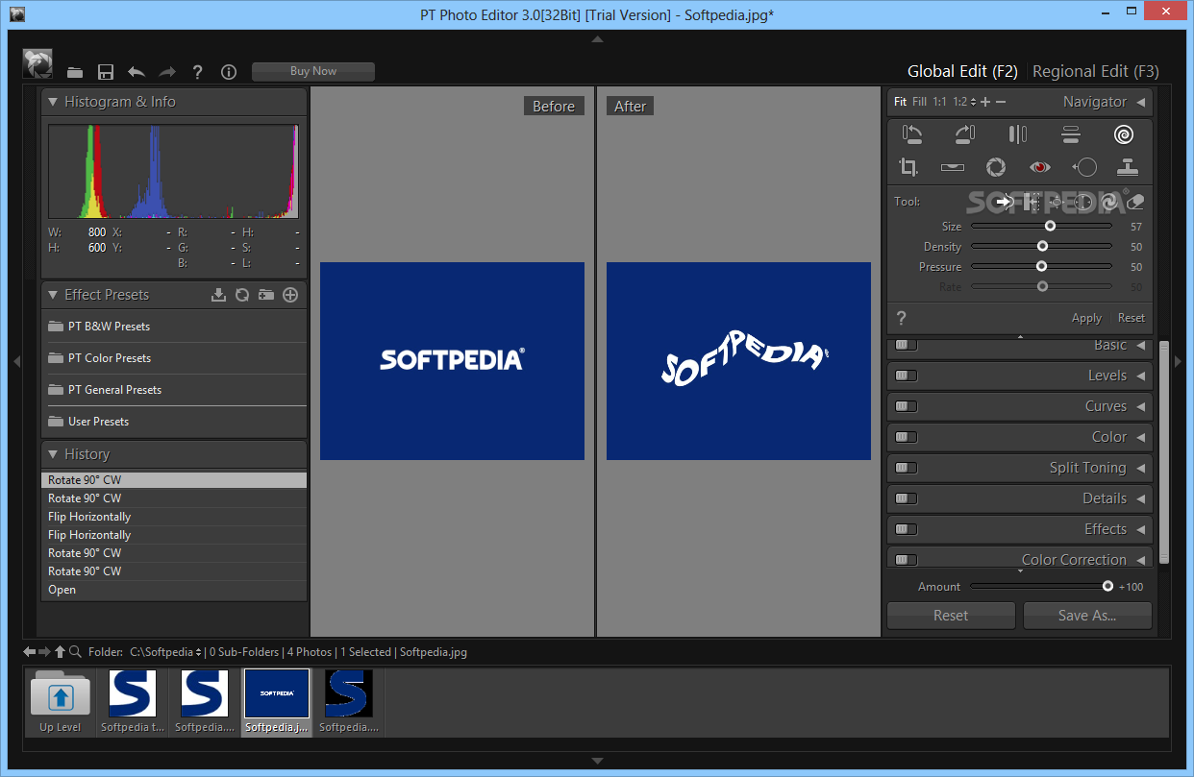Screen dimensions: 1194x777
Task: Toggle the Color panel switch
Action: click(907, 437)
